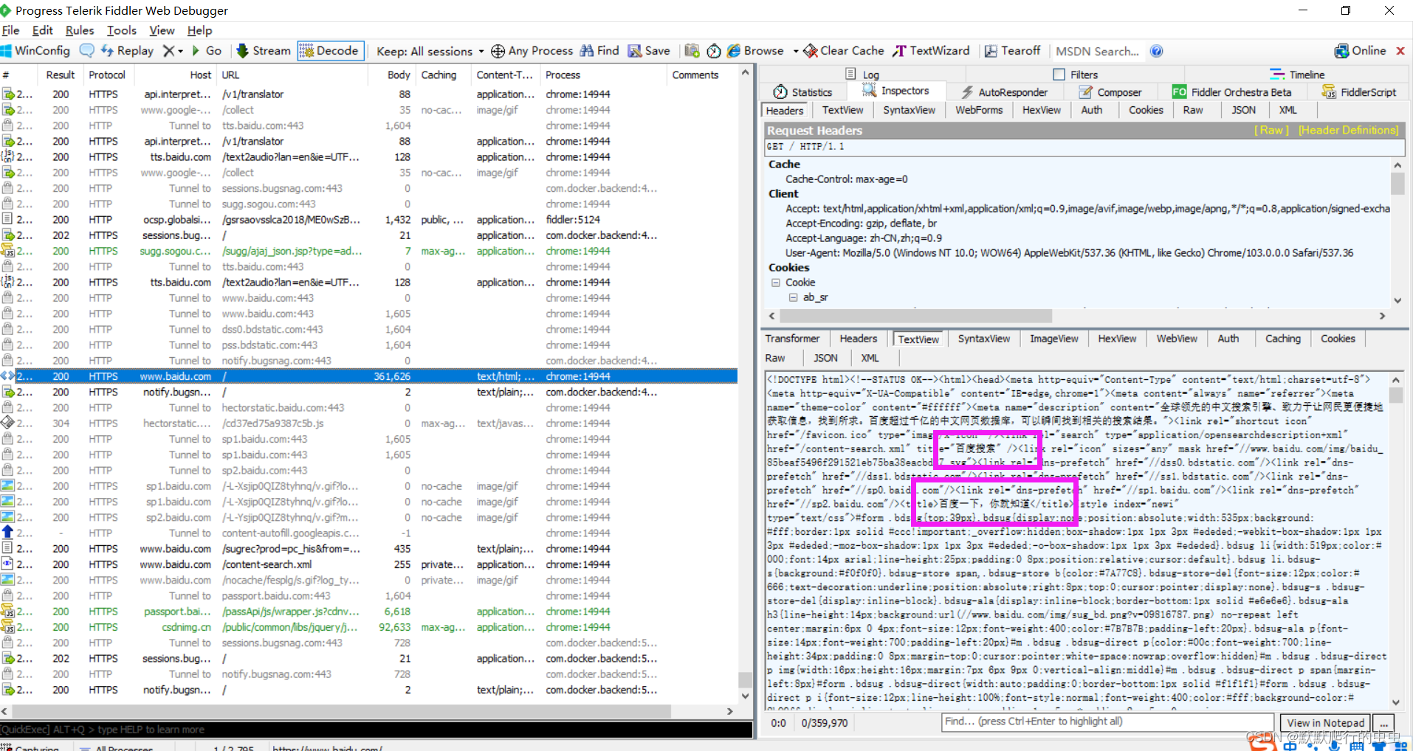Viewport: 1413px width, 751px height.
Task: Sort sessions by Process column
Action: (x=603, y=75)
